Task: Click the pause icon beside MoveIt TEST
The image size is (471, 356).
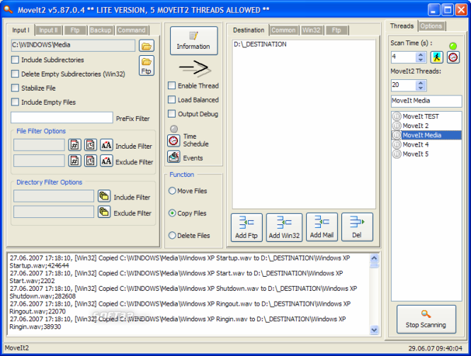Action: coord(397,116)
